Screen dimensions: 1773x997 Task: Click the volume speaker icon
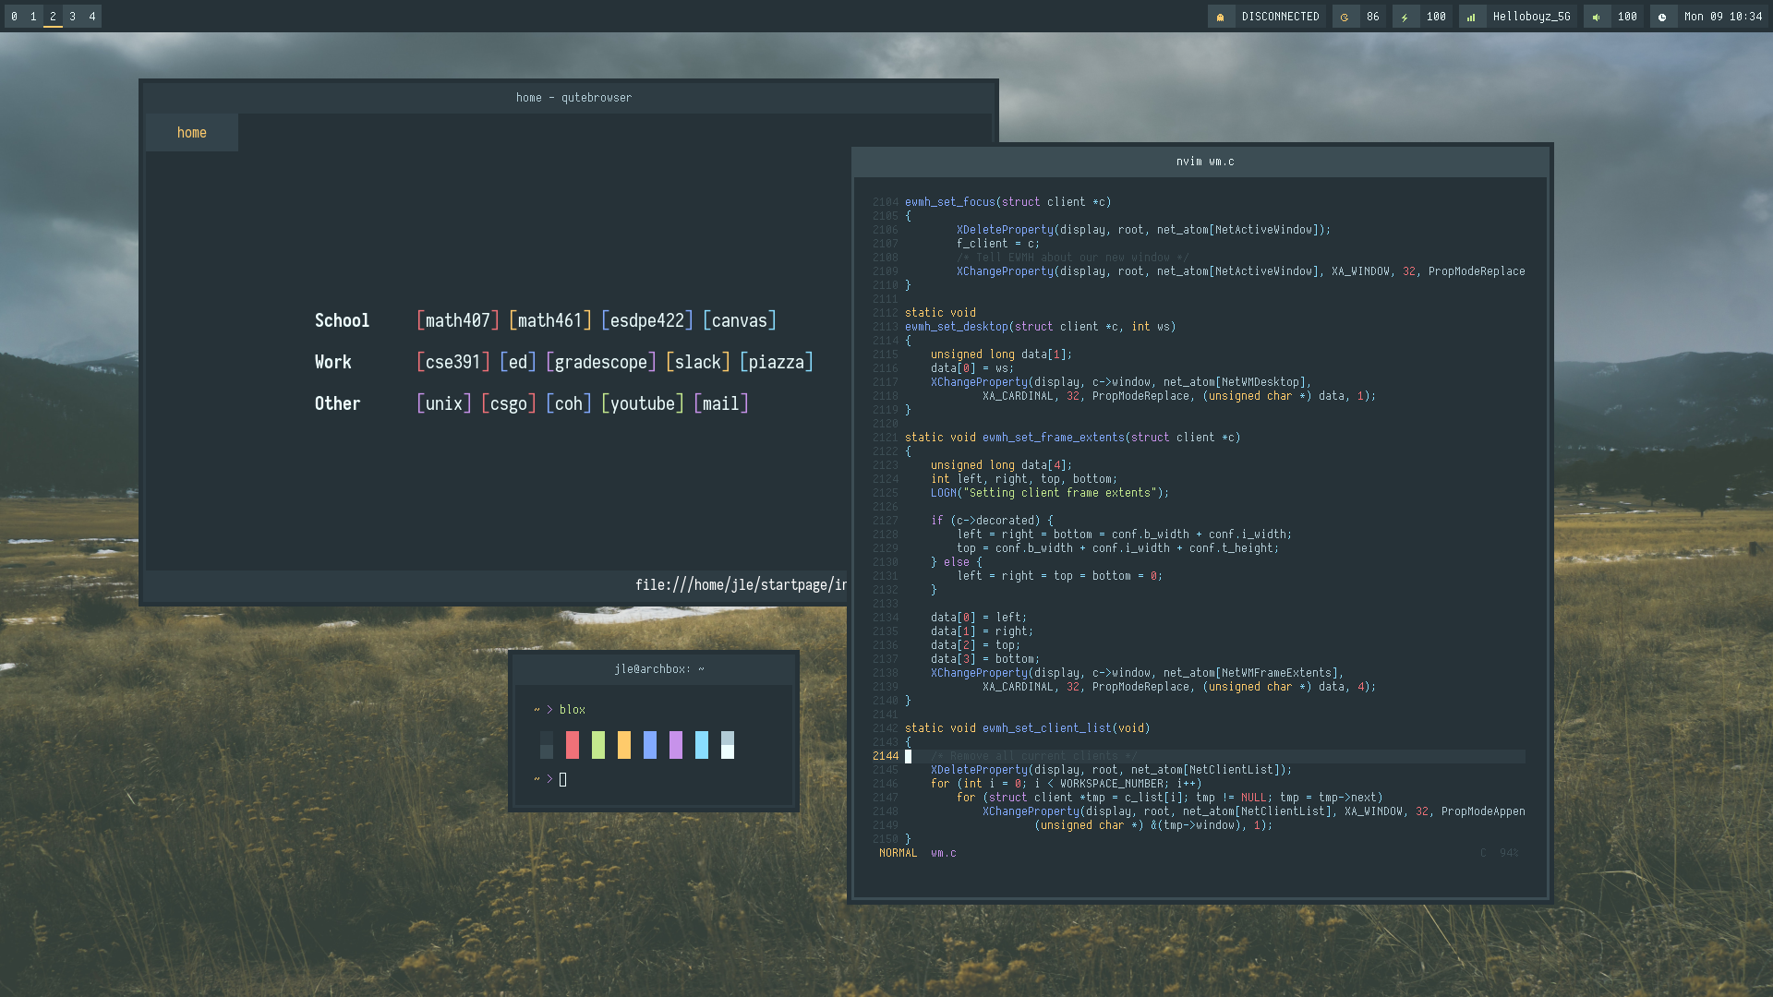[x=1596, y=17]
